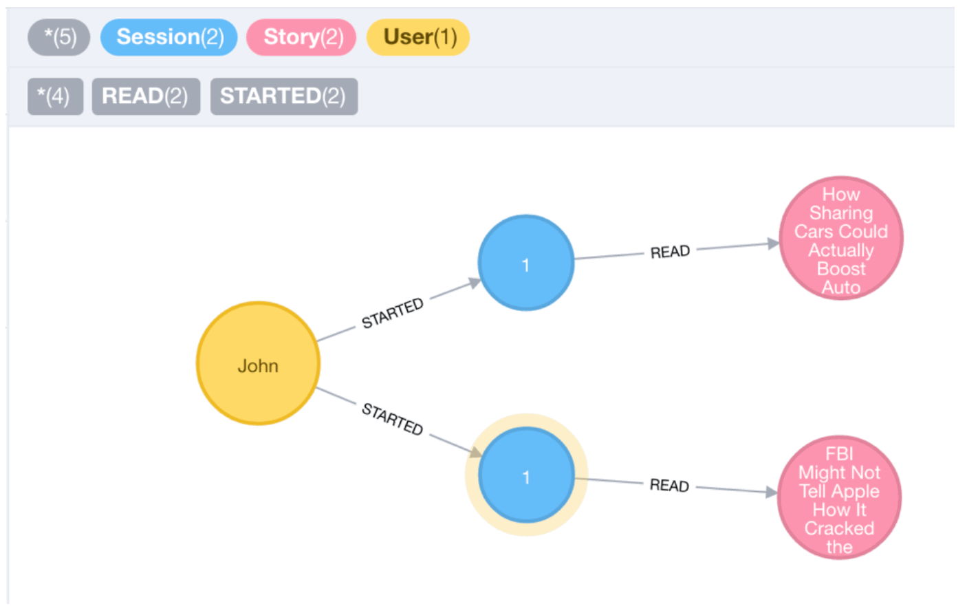Filter by the Session(2) node label
The height and width of the screenshot is (615, 967).
click(x=169, y=37)
